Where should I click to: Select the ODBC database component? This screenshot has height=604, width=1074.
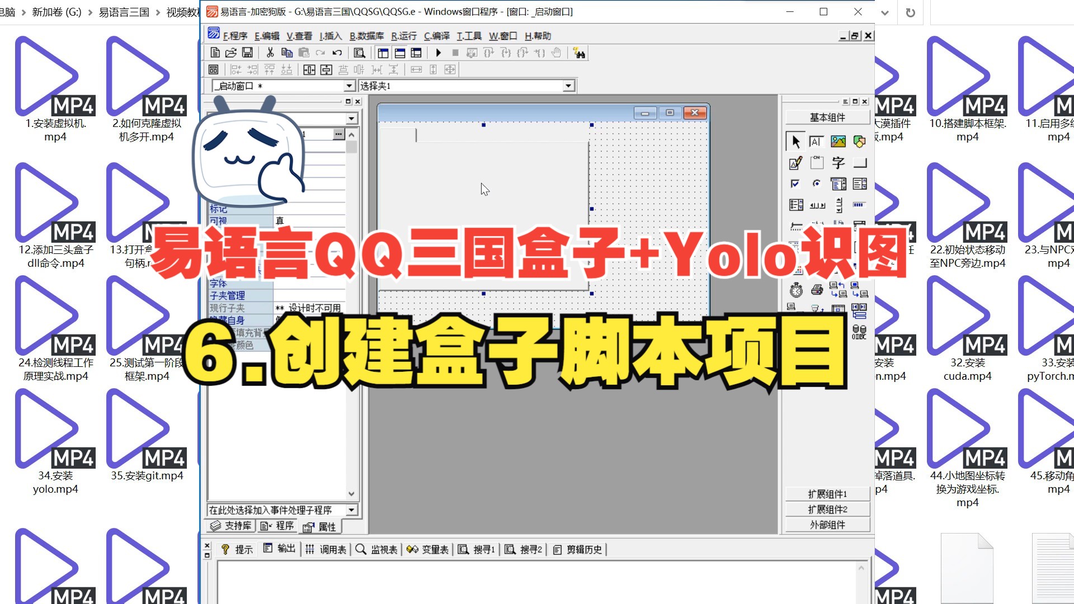859,332
